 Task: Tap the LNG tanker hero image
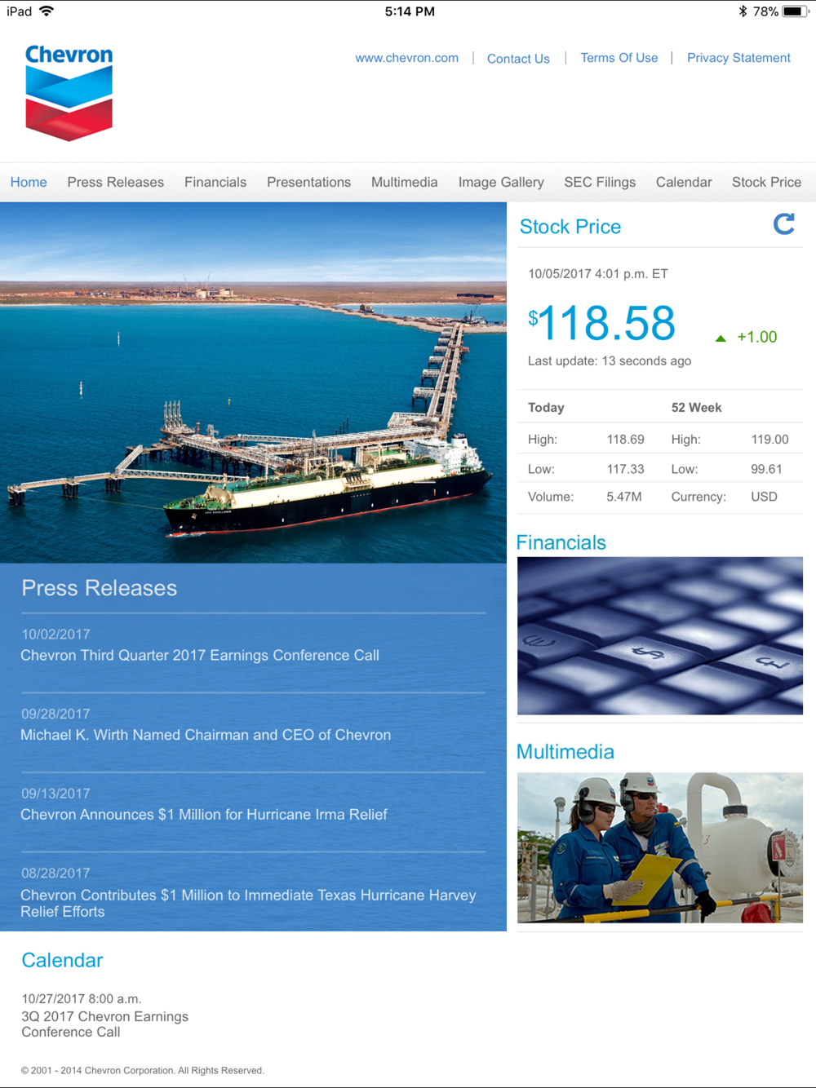(253, 382)
